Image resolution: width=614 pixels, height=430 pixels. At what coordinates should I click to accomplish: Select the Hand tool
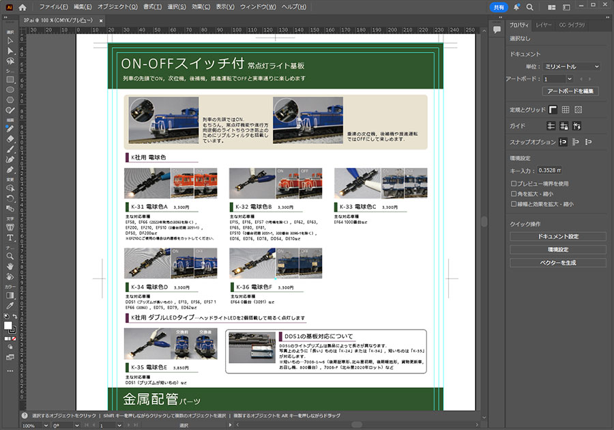point(10,266)
